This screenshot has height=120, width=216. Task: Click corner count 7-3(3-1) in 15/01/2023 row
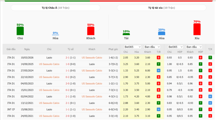(113, 90)
